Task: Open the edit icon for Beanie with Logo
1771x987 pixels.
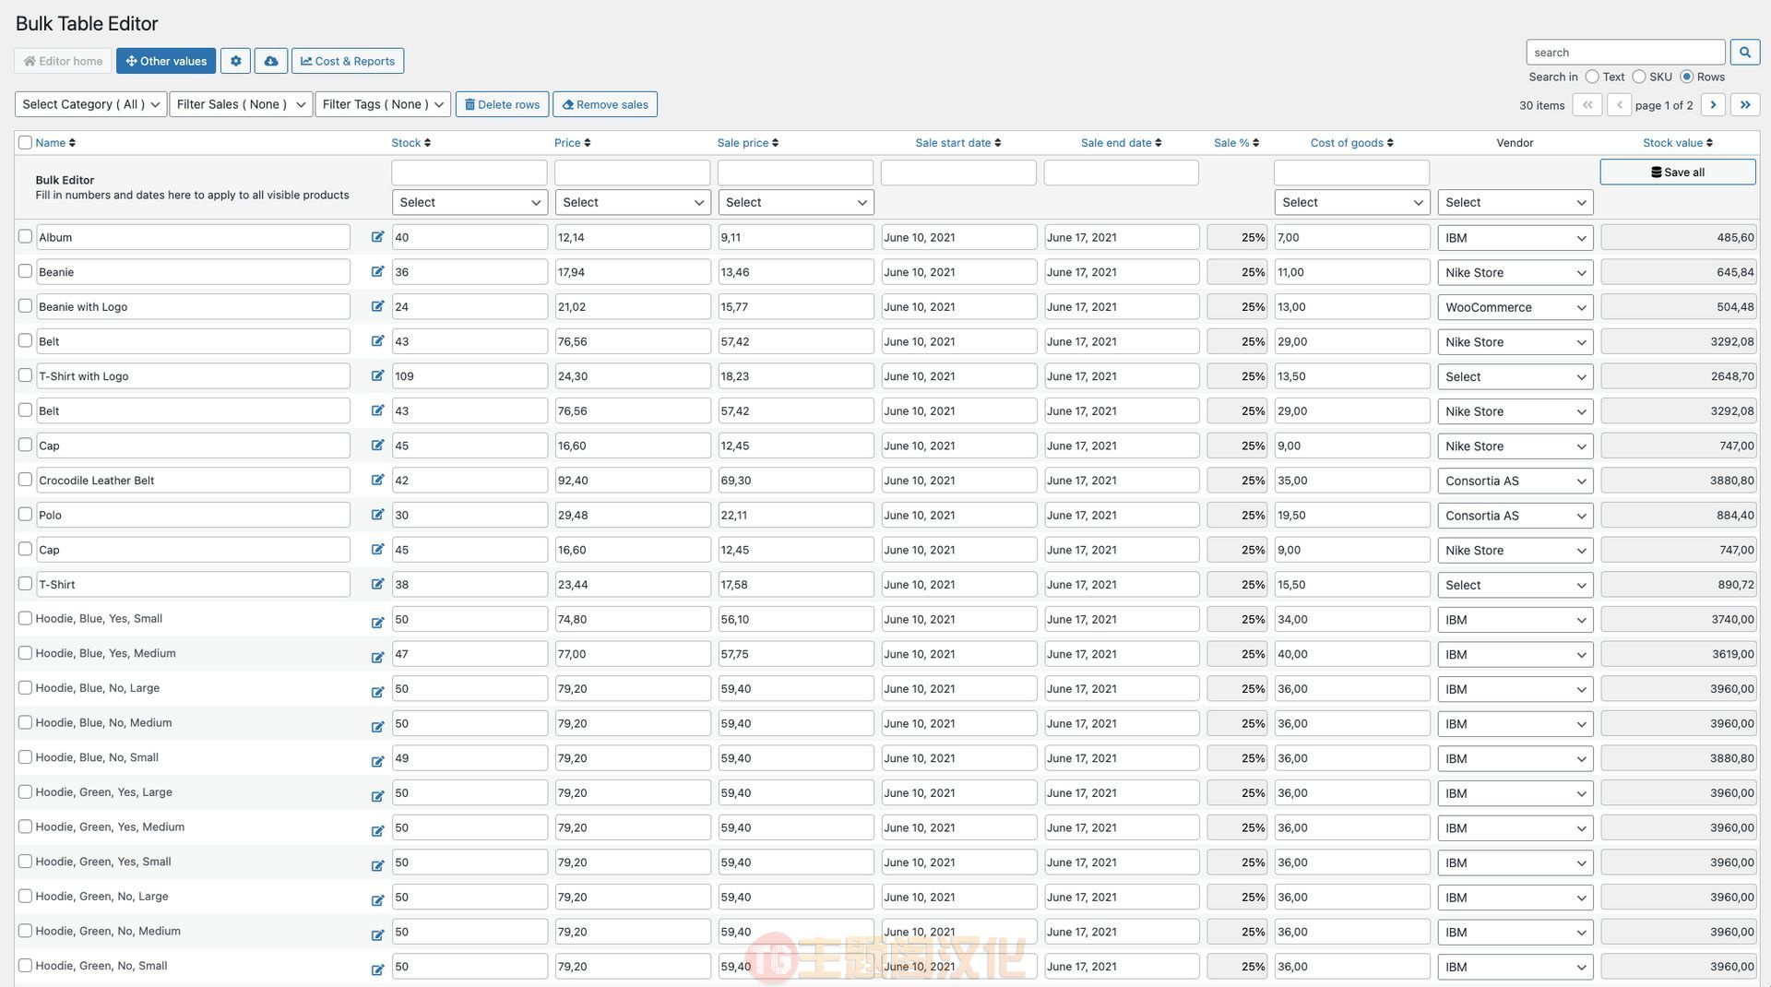Action: 377,306
